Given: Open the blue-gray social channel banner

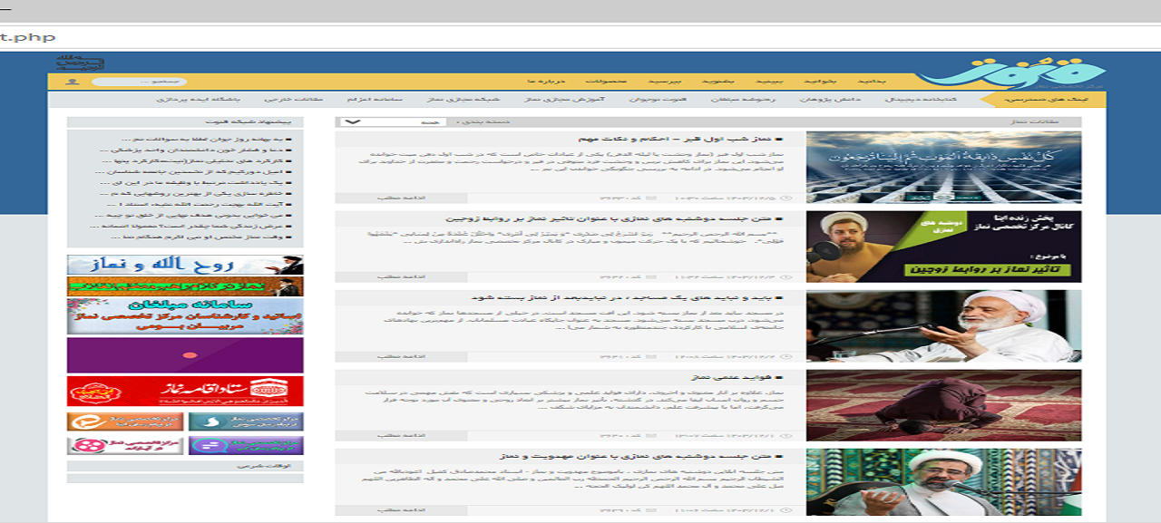Looking at the screenshot, I should click(246, 421).
